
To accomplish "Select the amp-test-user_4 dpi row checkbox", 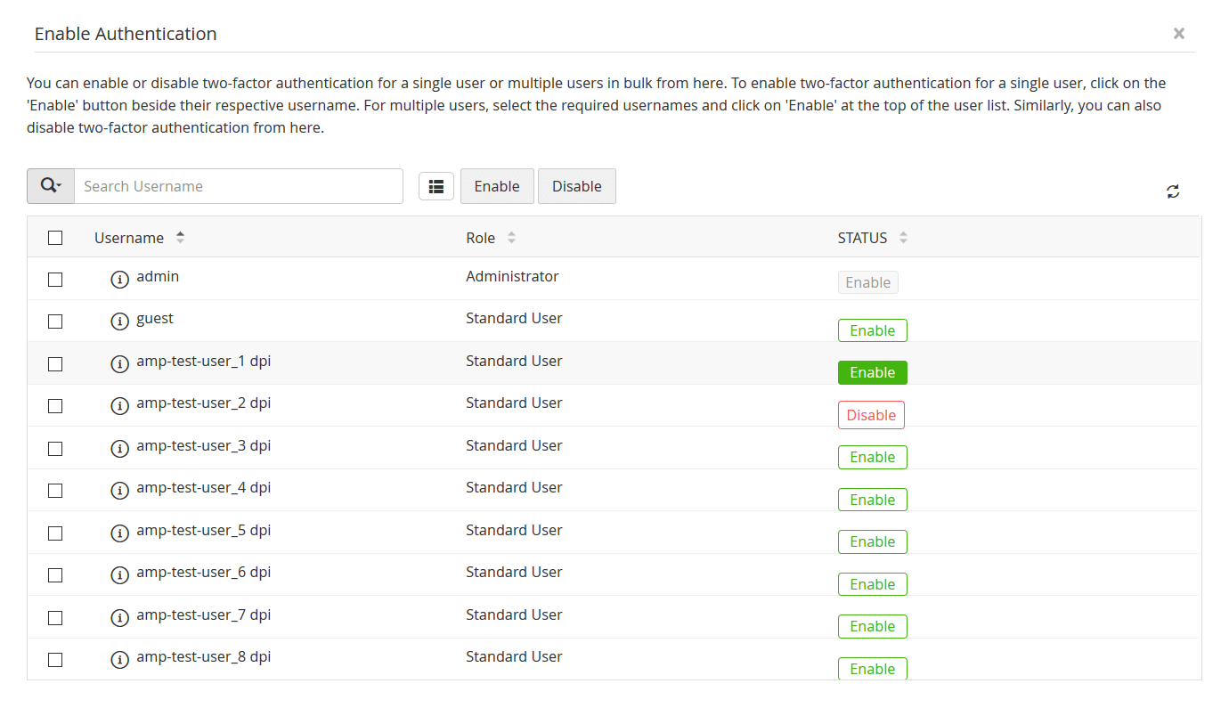I will tap(55, 491).
